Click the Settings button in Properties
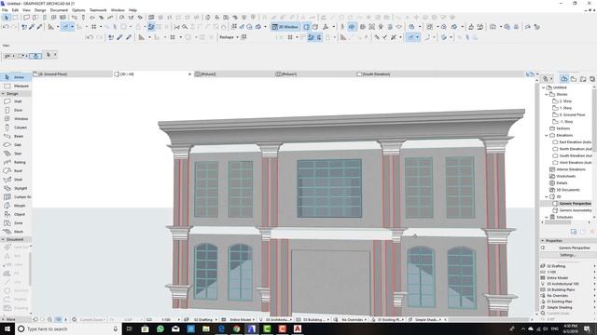Image resolution: width=597 pixels, height=335 pixels. (567, 255)
